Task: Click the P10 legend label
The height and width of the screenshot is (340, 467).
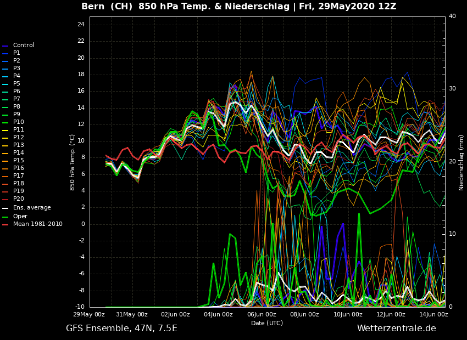Action: 18,122
